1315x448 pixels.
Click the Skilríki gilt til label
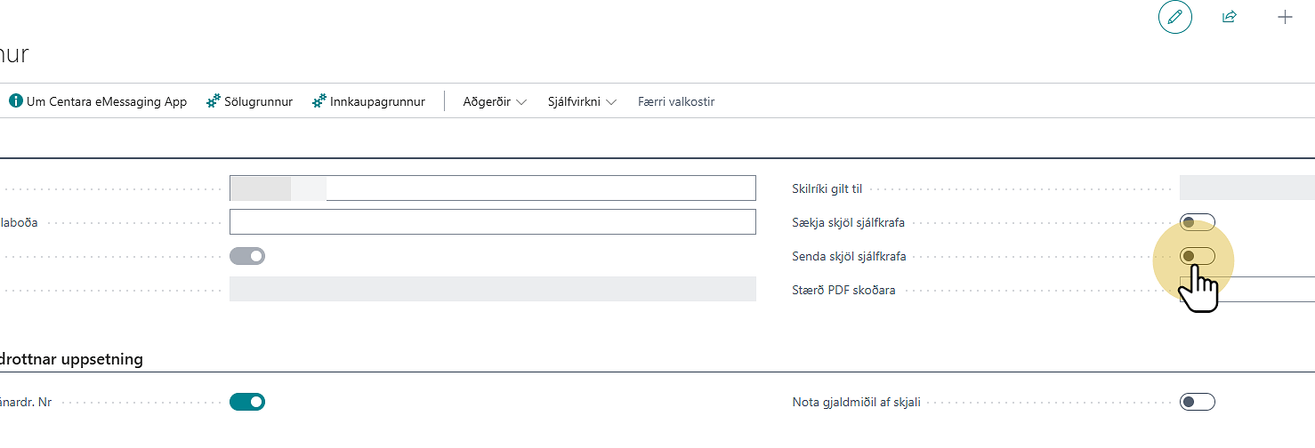pyautogui.click(x=827, y=188)
